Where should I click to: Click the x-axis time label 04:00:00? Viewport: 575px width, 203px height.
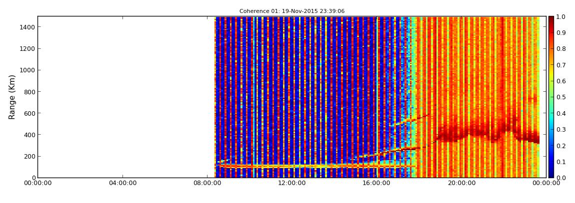[x=122, y=183]
